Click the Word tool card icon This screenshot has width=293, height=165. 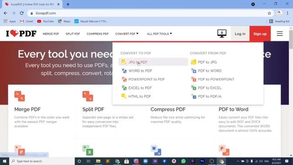[x=156, y=150]
